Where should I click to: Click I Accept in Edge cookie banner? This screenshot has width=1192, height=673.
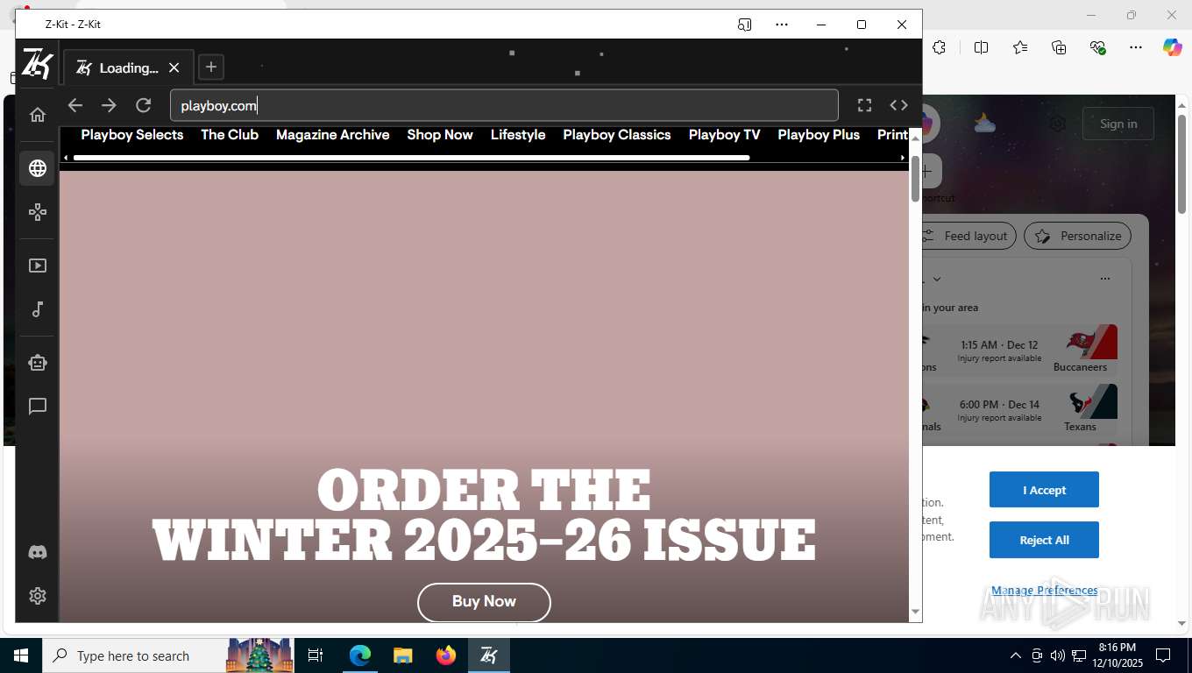tap(1044, 490)
